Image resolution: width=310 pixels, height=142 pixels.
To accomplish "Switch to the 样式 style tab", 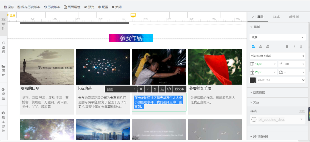I will point(276,17).
